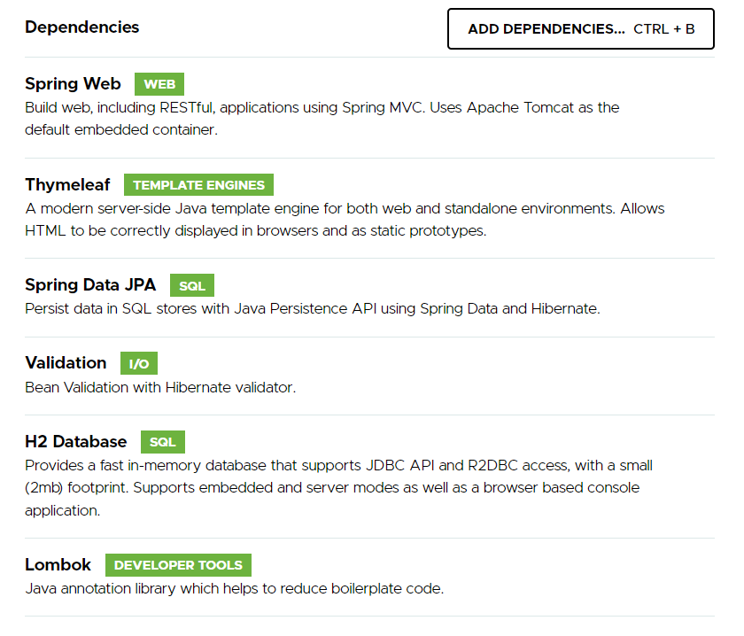This screenshot has width=744, height=636.
Task: Select the Spring Web dependency title
Action: [73, 84]
